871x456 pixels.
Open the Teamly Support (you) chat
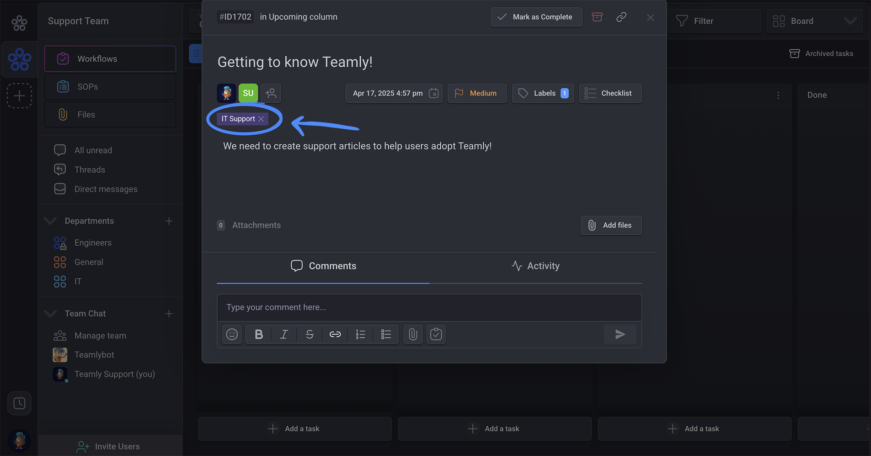tap(114, 374)
